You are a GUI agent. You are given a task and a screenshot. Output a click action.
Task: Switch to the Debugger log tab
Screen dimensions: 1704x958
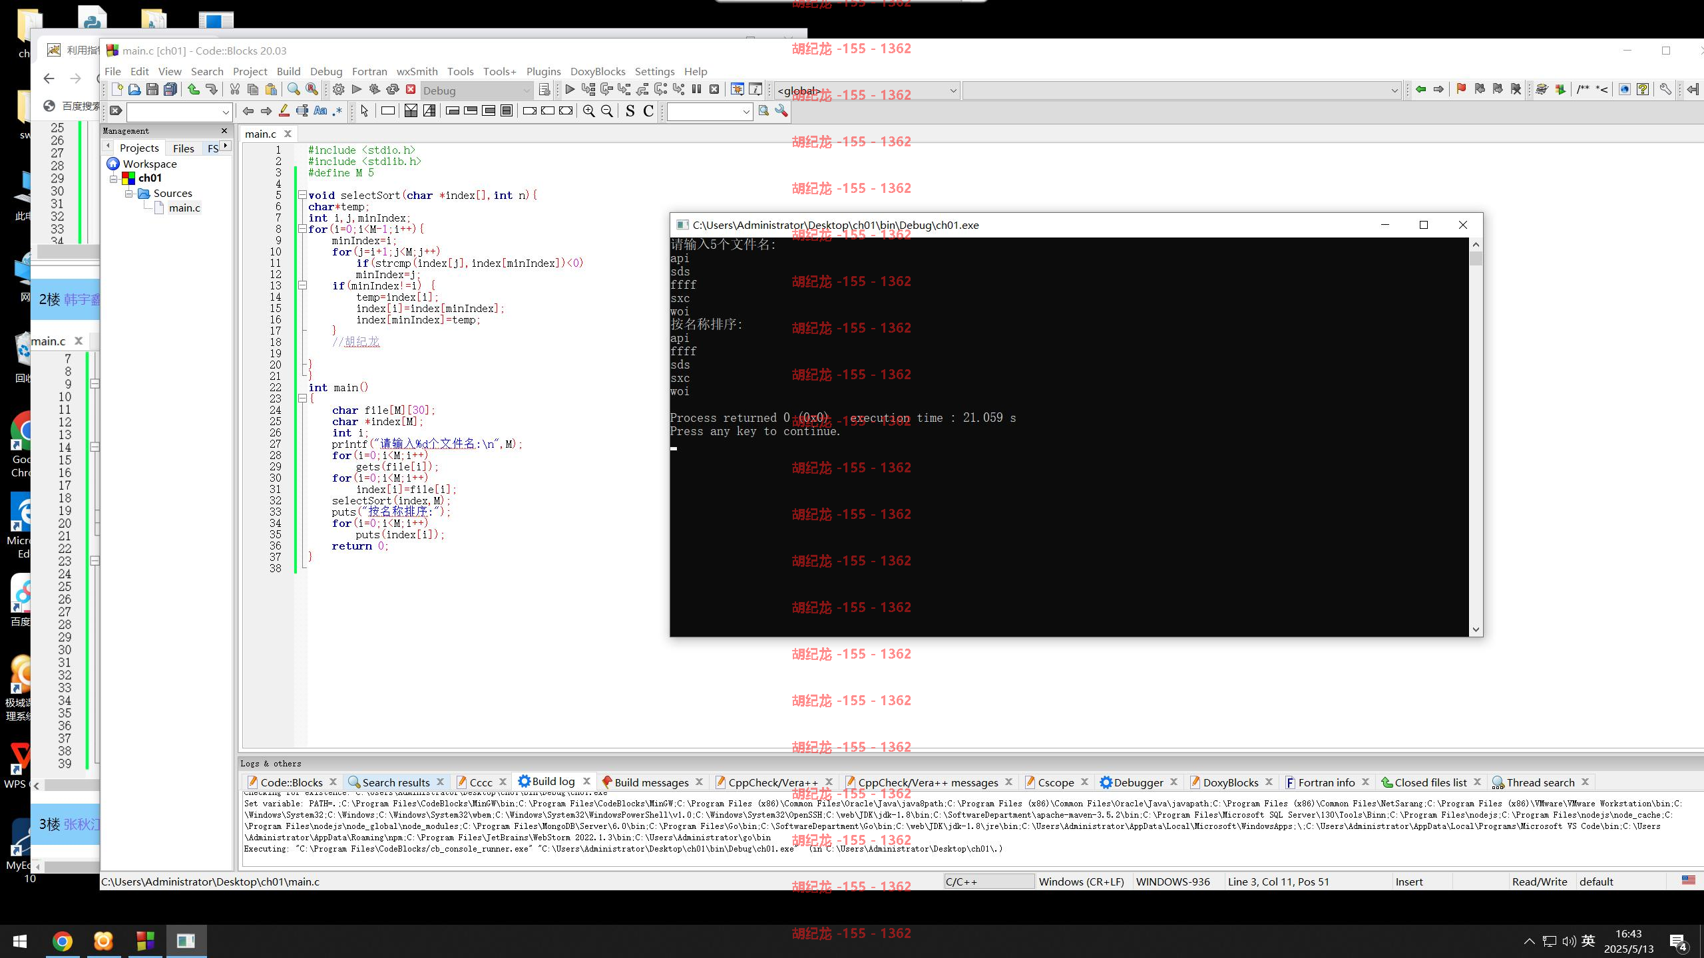point(1138,782)
